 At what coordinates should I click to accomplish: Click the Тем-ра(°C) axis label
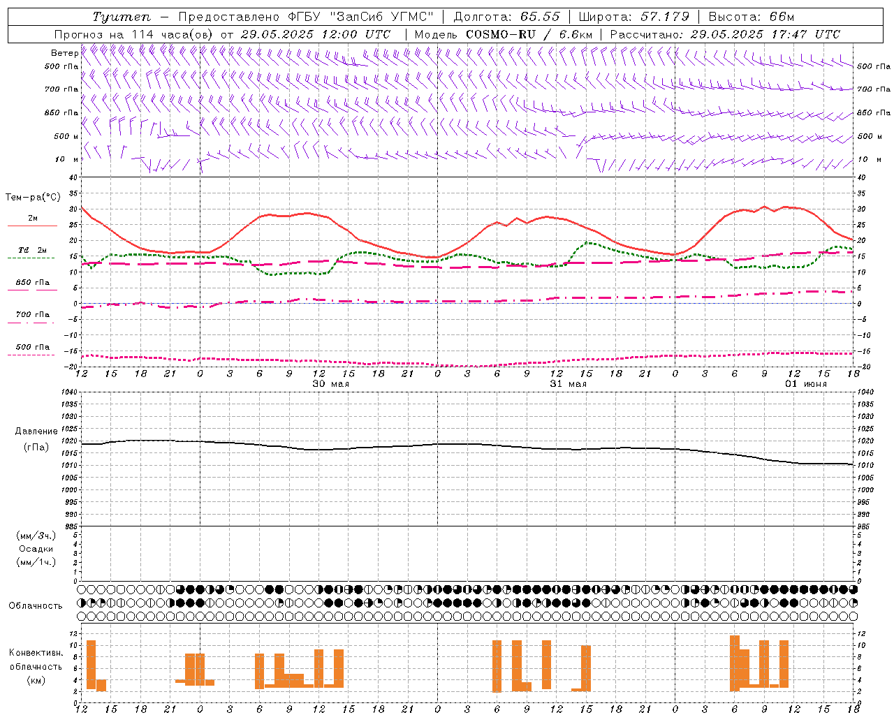(x=33, y=198)
